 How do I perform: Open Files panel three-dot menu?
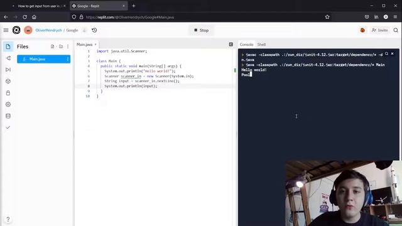click(68, 46)
